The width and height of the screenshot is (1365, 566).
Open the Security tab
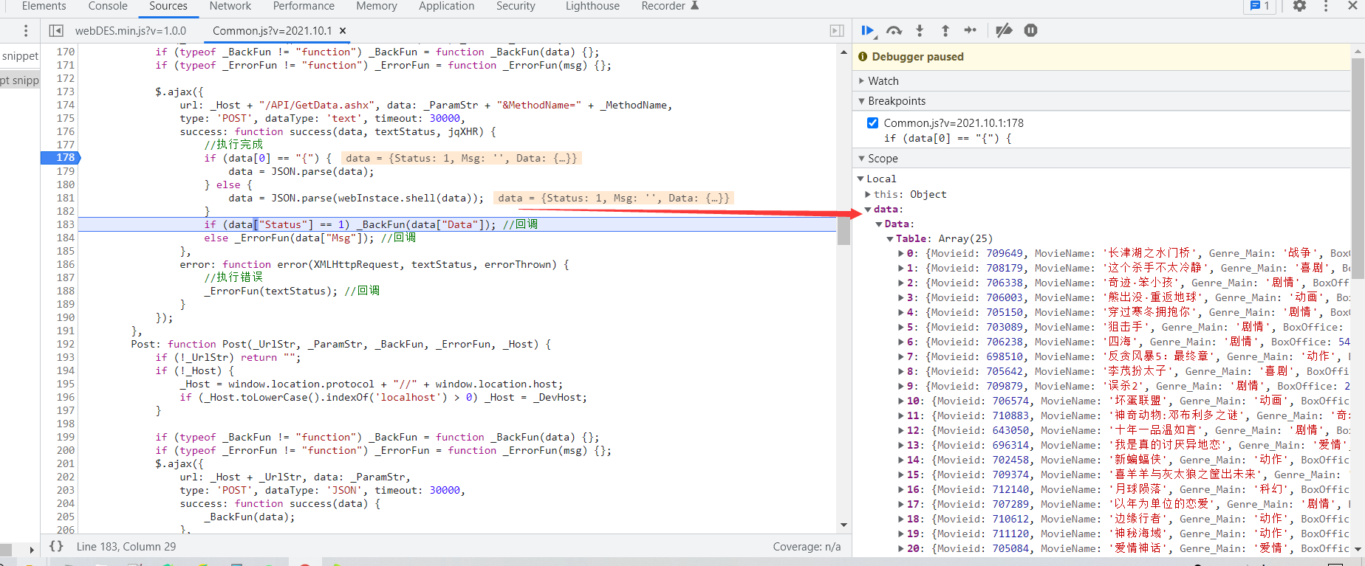coord(516,6)
